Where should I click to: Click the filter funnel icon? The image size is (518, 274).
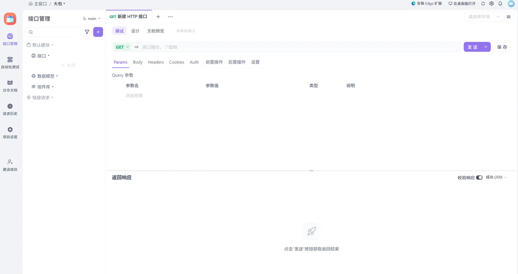tap(87, 32)
